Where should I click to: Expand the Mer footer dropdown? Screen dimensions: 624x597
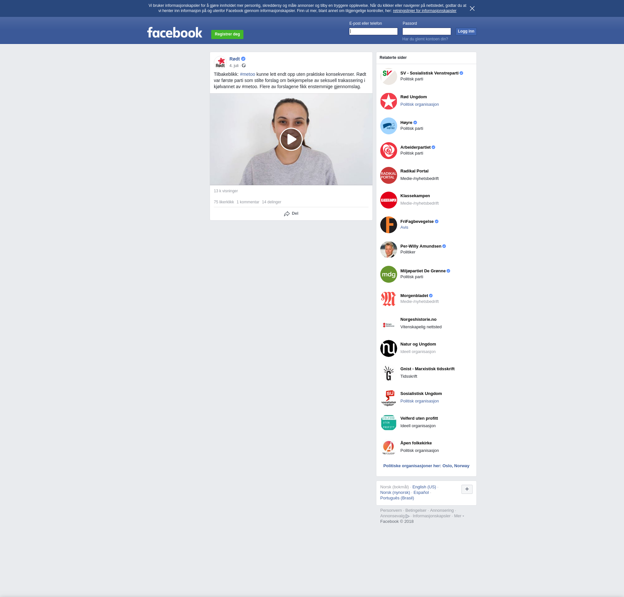(x=459, y=516)
